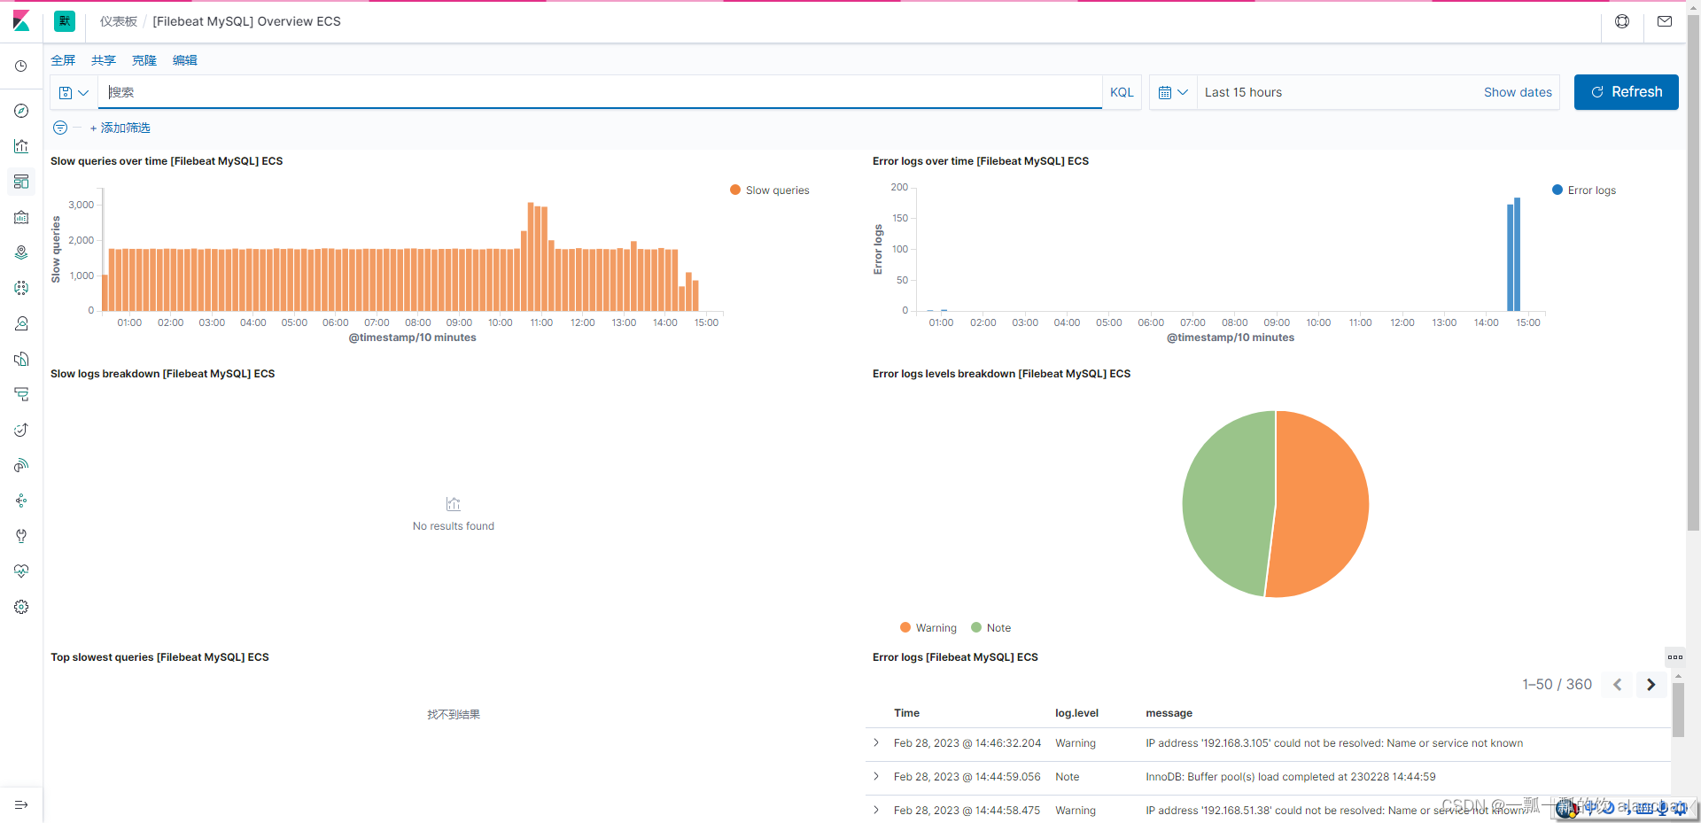Switch query language via KQL button

[1122, 92]
